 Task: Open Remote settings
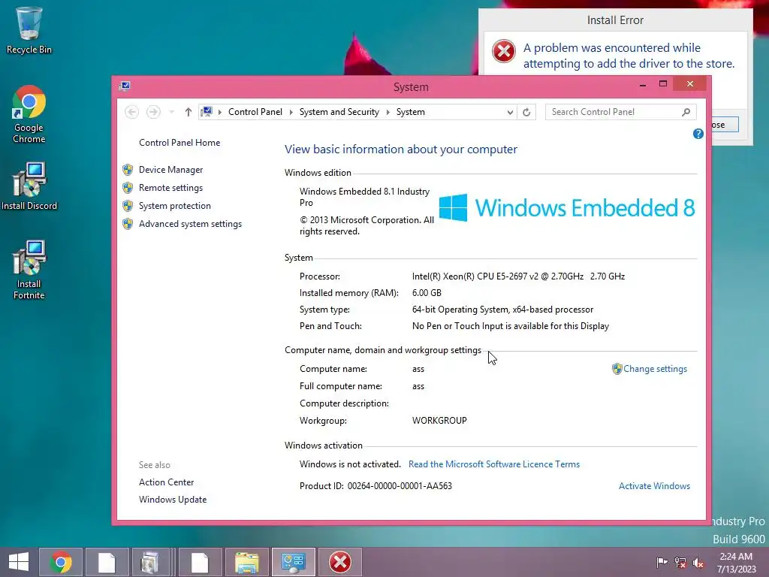pos(170,187)
